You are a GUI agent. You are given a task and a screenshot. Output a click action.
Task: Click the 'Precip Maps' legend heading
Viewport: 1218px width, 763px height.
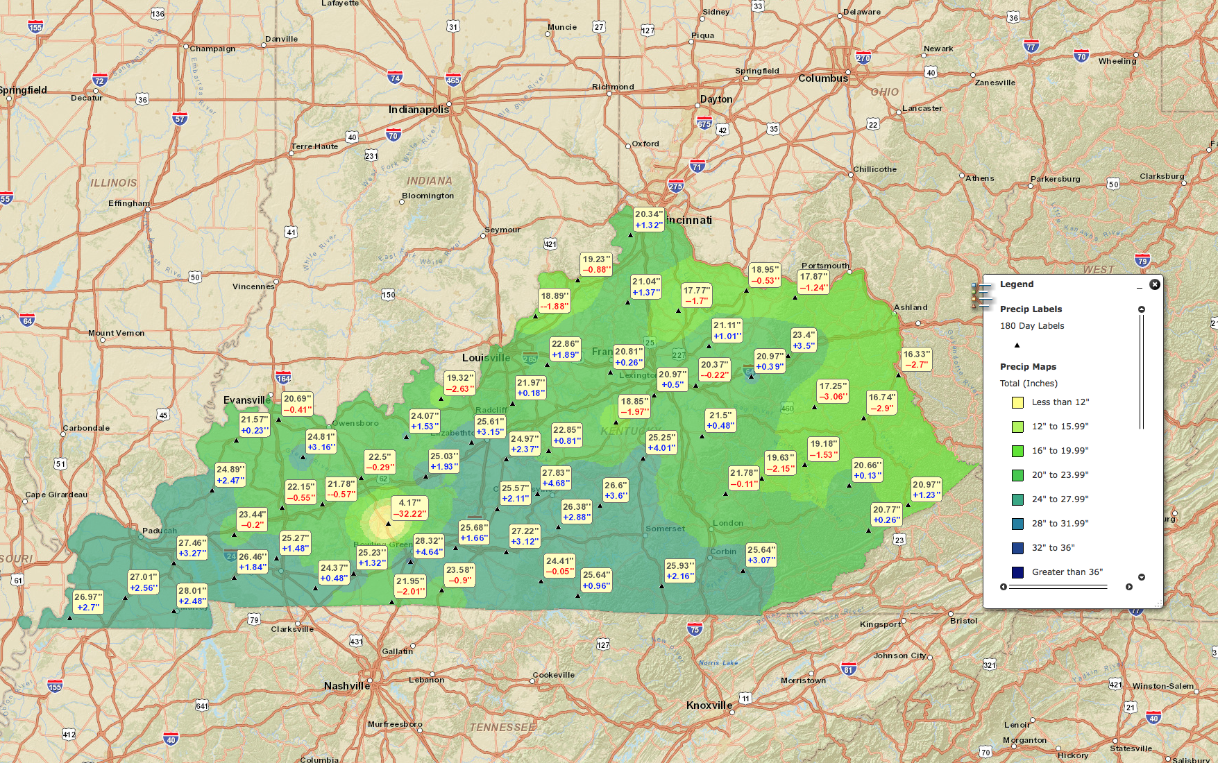1028,367
